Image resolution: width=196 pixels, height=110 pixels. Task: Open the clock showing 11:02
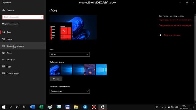[184, 107]
